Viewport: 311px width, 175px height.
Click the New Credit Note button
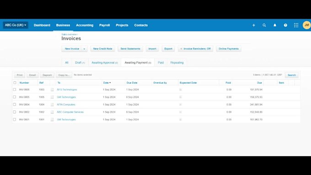point(103,49)
